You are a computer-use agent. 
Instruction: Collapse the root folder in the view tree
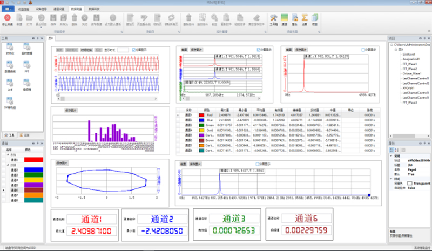click(391, 44)
